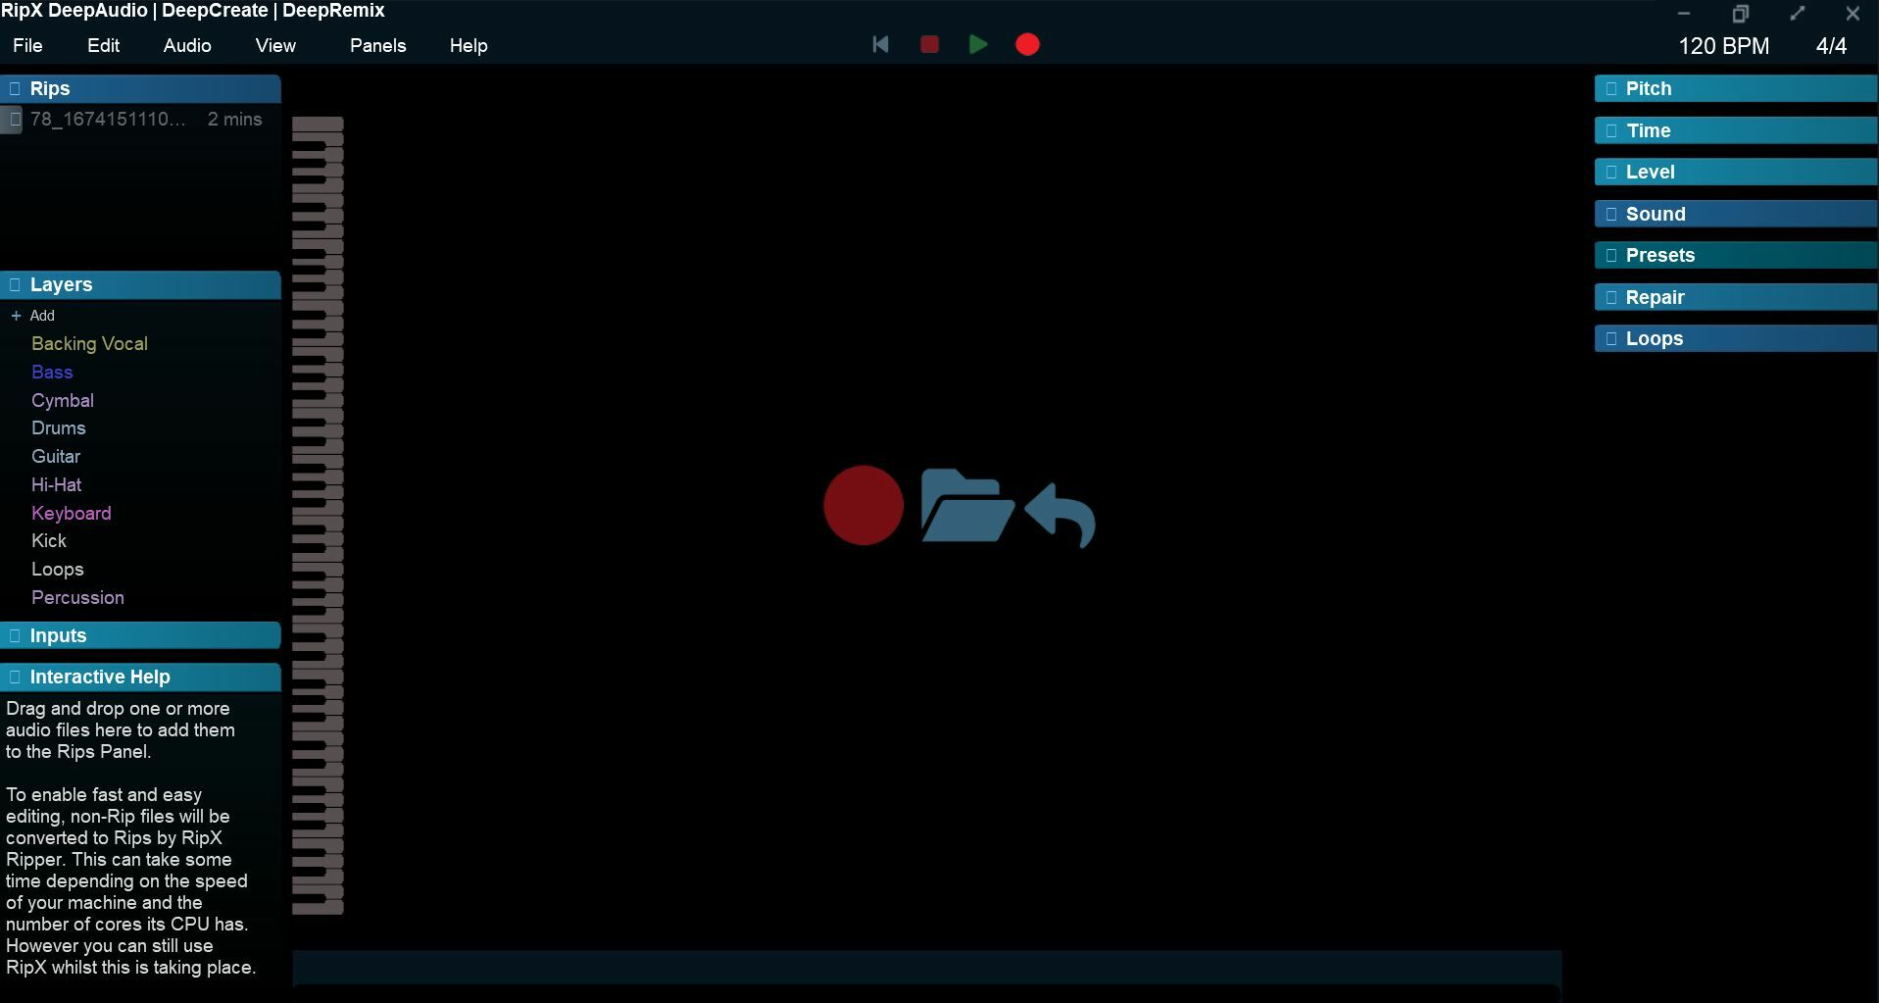1879x1003 pixels.
Task: Select the Guitar layer
Action: pyautogui.click(x=56, y=457)
